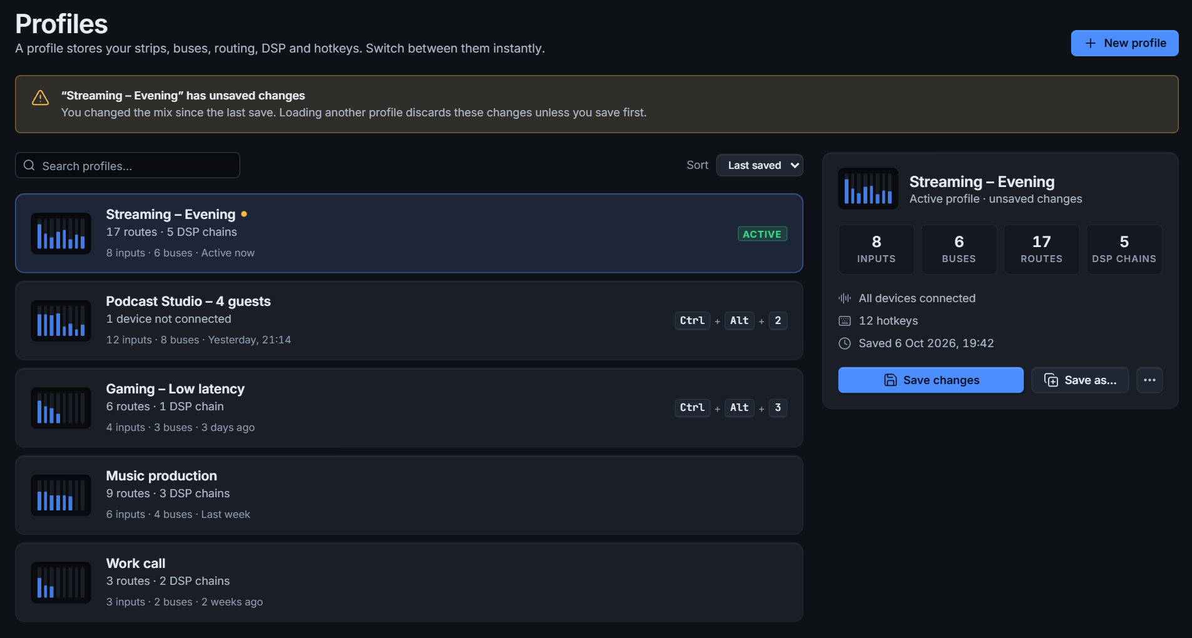Click the waveform icon next to All devices connected
The width and height of the screenshot is (1192, 638).
845,298
